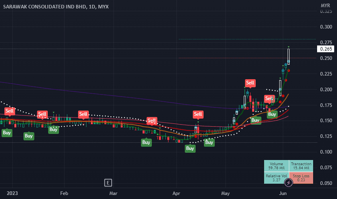Click the Buy signal just before June
Screen dimensions: 337x199
coord(272,114)
